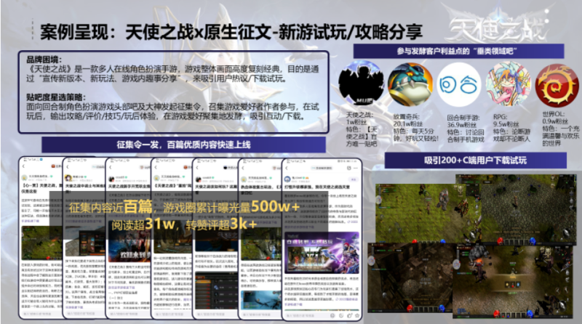This screenshot has width=582, height=324.
Task: Tap 手游极速下载 link in 【心一贯】 post
Action: [x=31, y=221]
